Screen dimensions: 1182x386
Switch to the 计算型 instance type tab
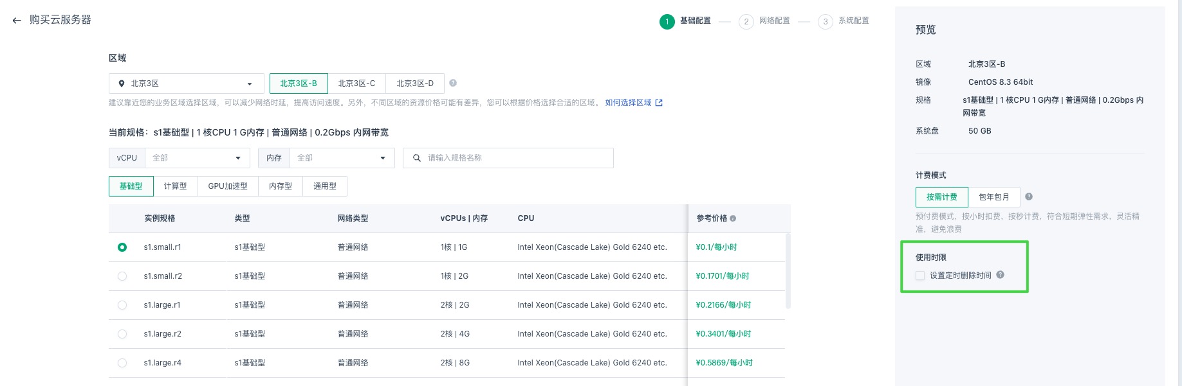click(176, 186)
